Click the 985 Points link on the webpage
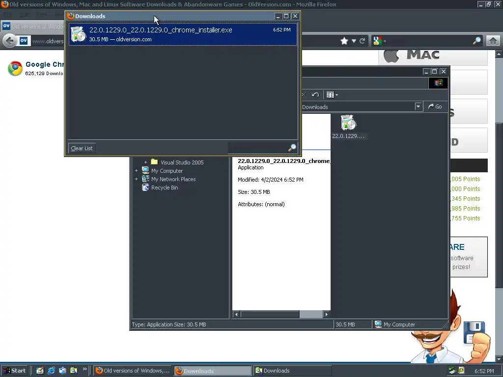 tap(466, 208)
